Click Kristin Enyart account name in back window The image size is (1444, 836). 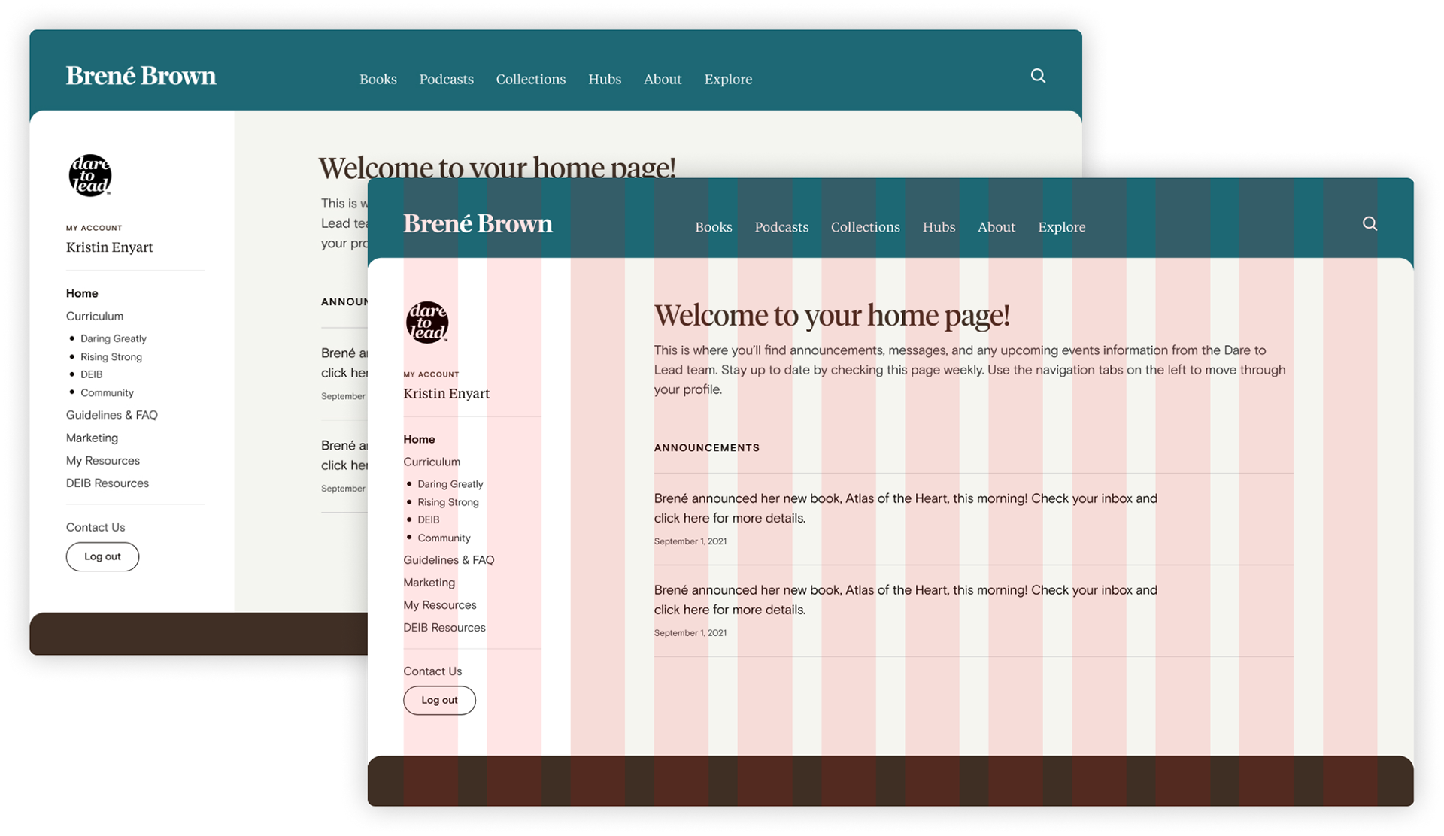point(109,247)
